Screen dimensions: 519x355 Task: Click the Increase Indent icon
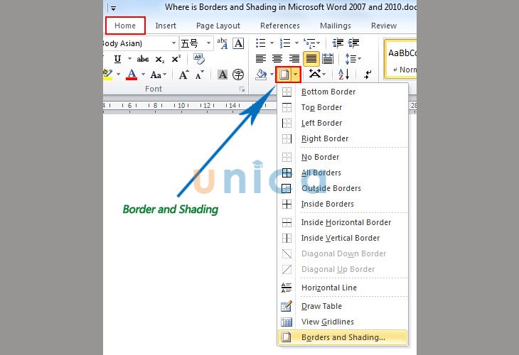354,43
